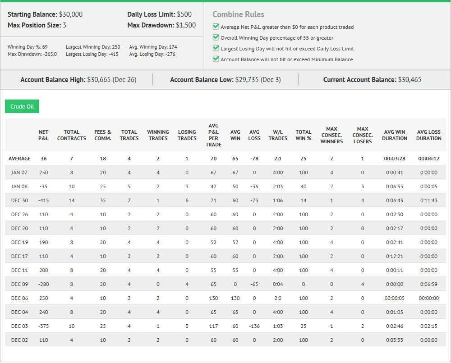451x363 pixels.
Task: Click the W/L TRADES column header
Action: click(278, 135)
